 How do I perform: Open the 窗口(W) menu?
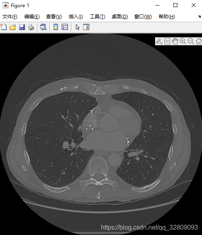143,17
